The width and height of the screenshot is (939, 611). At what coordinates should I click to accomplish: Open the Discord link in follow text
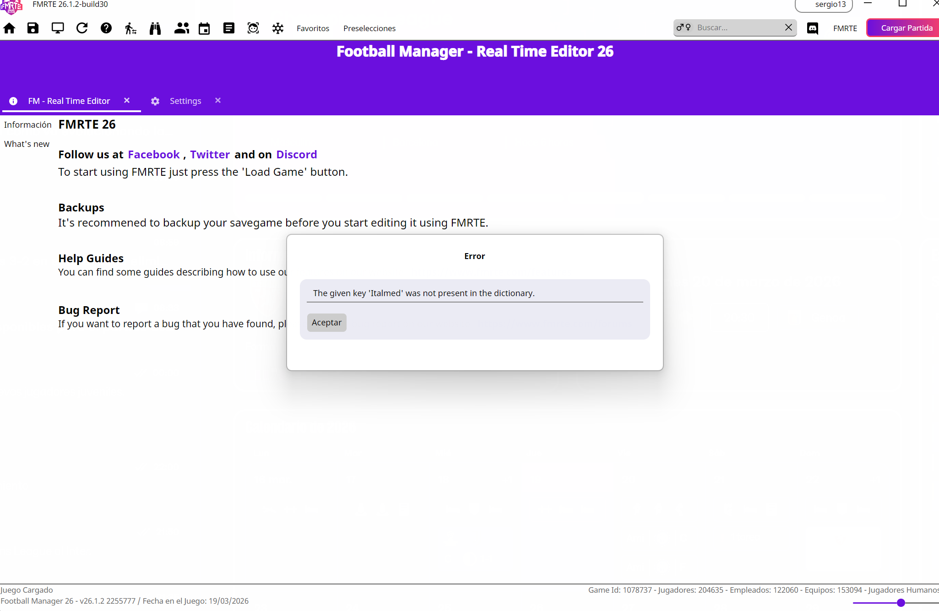[x=297, y=155]
